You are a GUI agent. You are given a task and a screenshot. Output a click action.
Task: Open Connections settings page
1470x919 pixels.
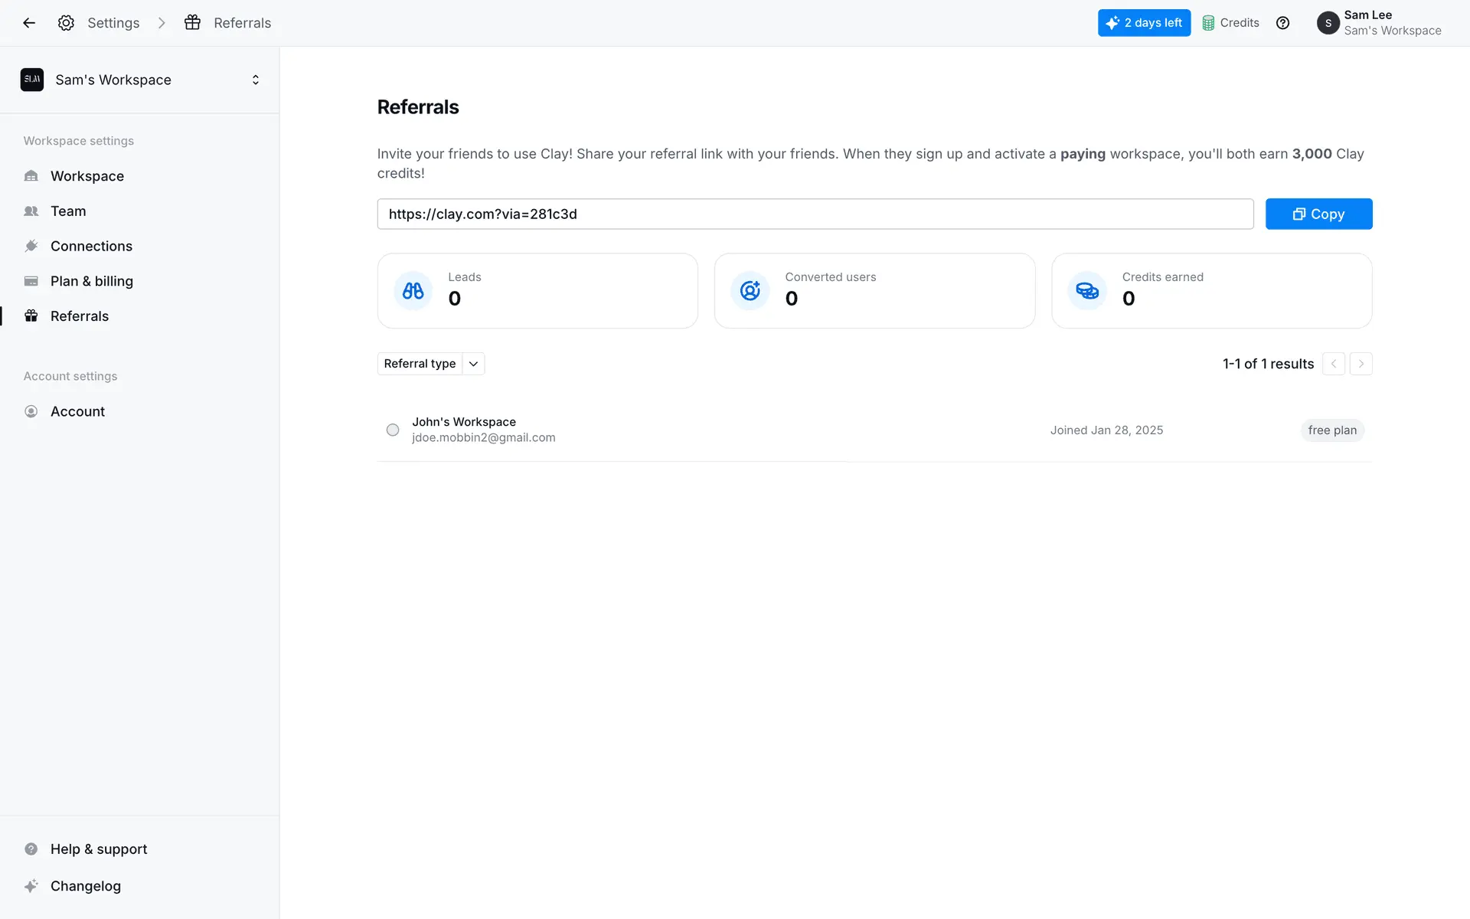(91, 246)
